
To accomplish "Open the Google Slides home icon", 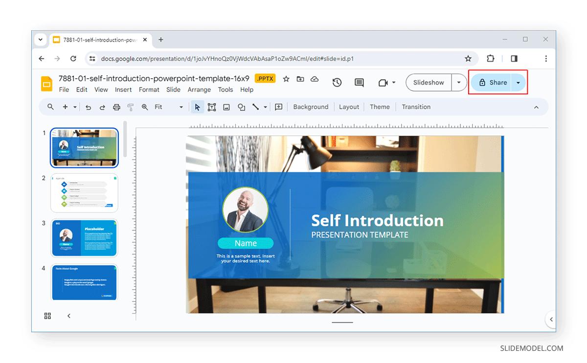I will pos(46,84).
